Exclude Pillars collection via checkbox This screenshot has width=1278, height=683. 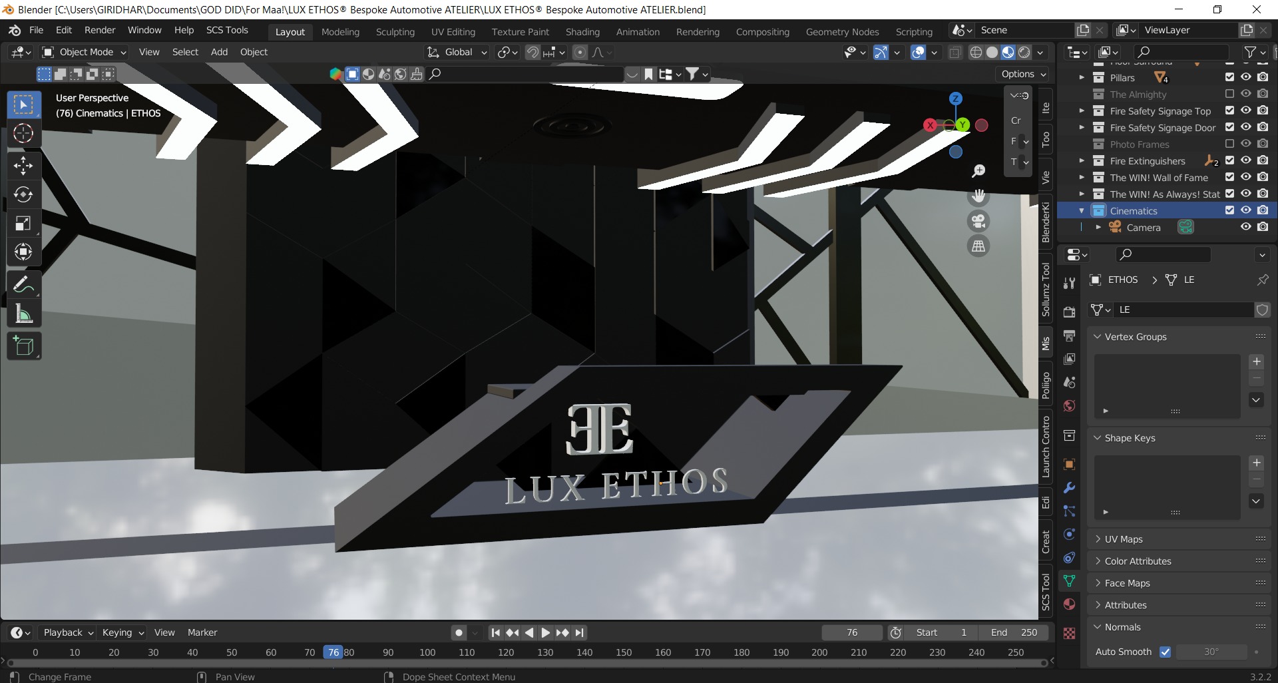click(1229, 77)
